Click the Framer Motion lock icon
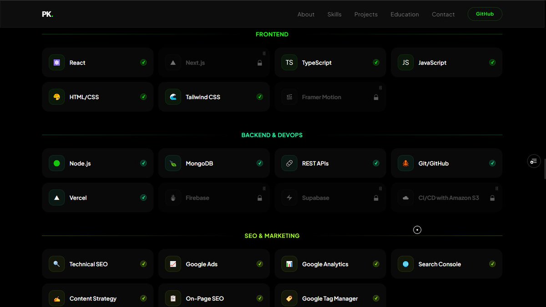 point(376,97)
